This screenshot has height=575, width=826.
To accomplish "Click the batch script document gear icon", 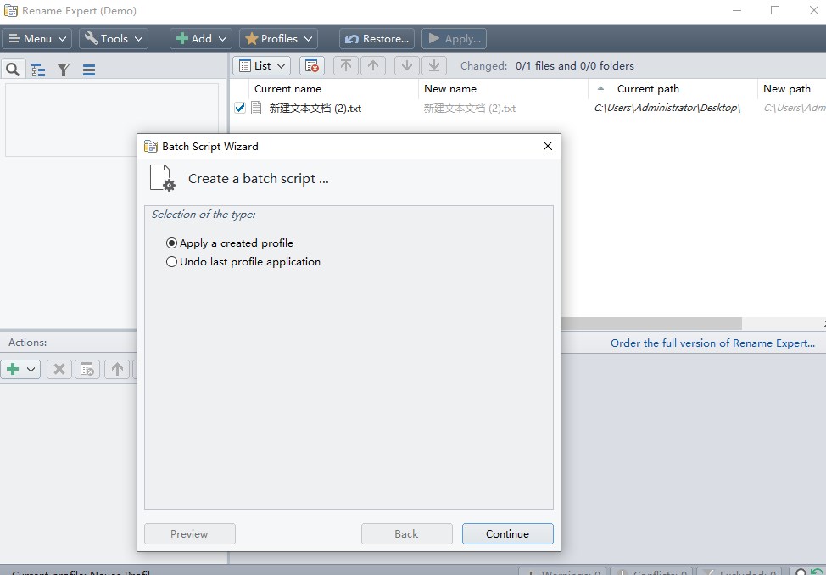I will pyautogui.click(x=162, y=178).
